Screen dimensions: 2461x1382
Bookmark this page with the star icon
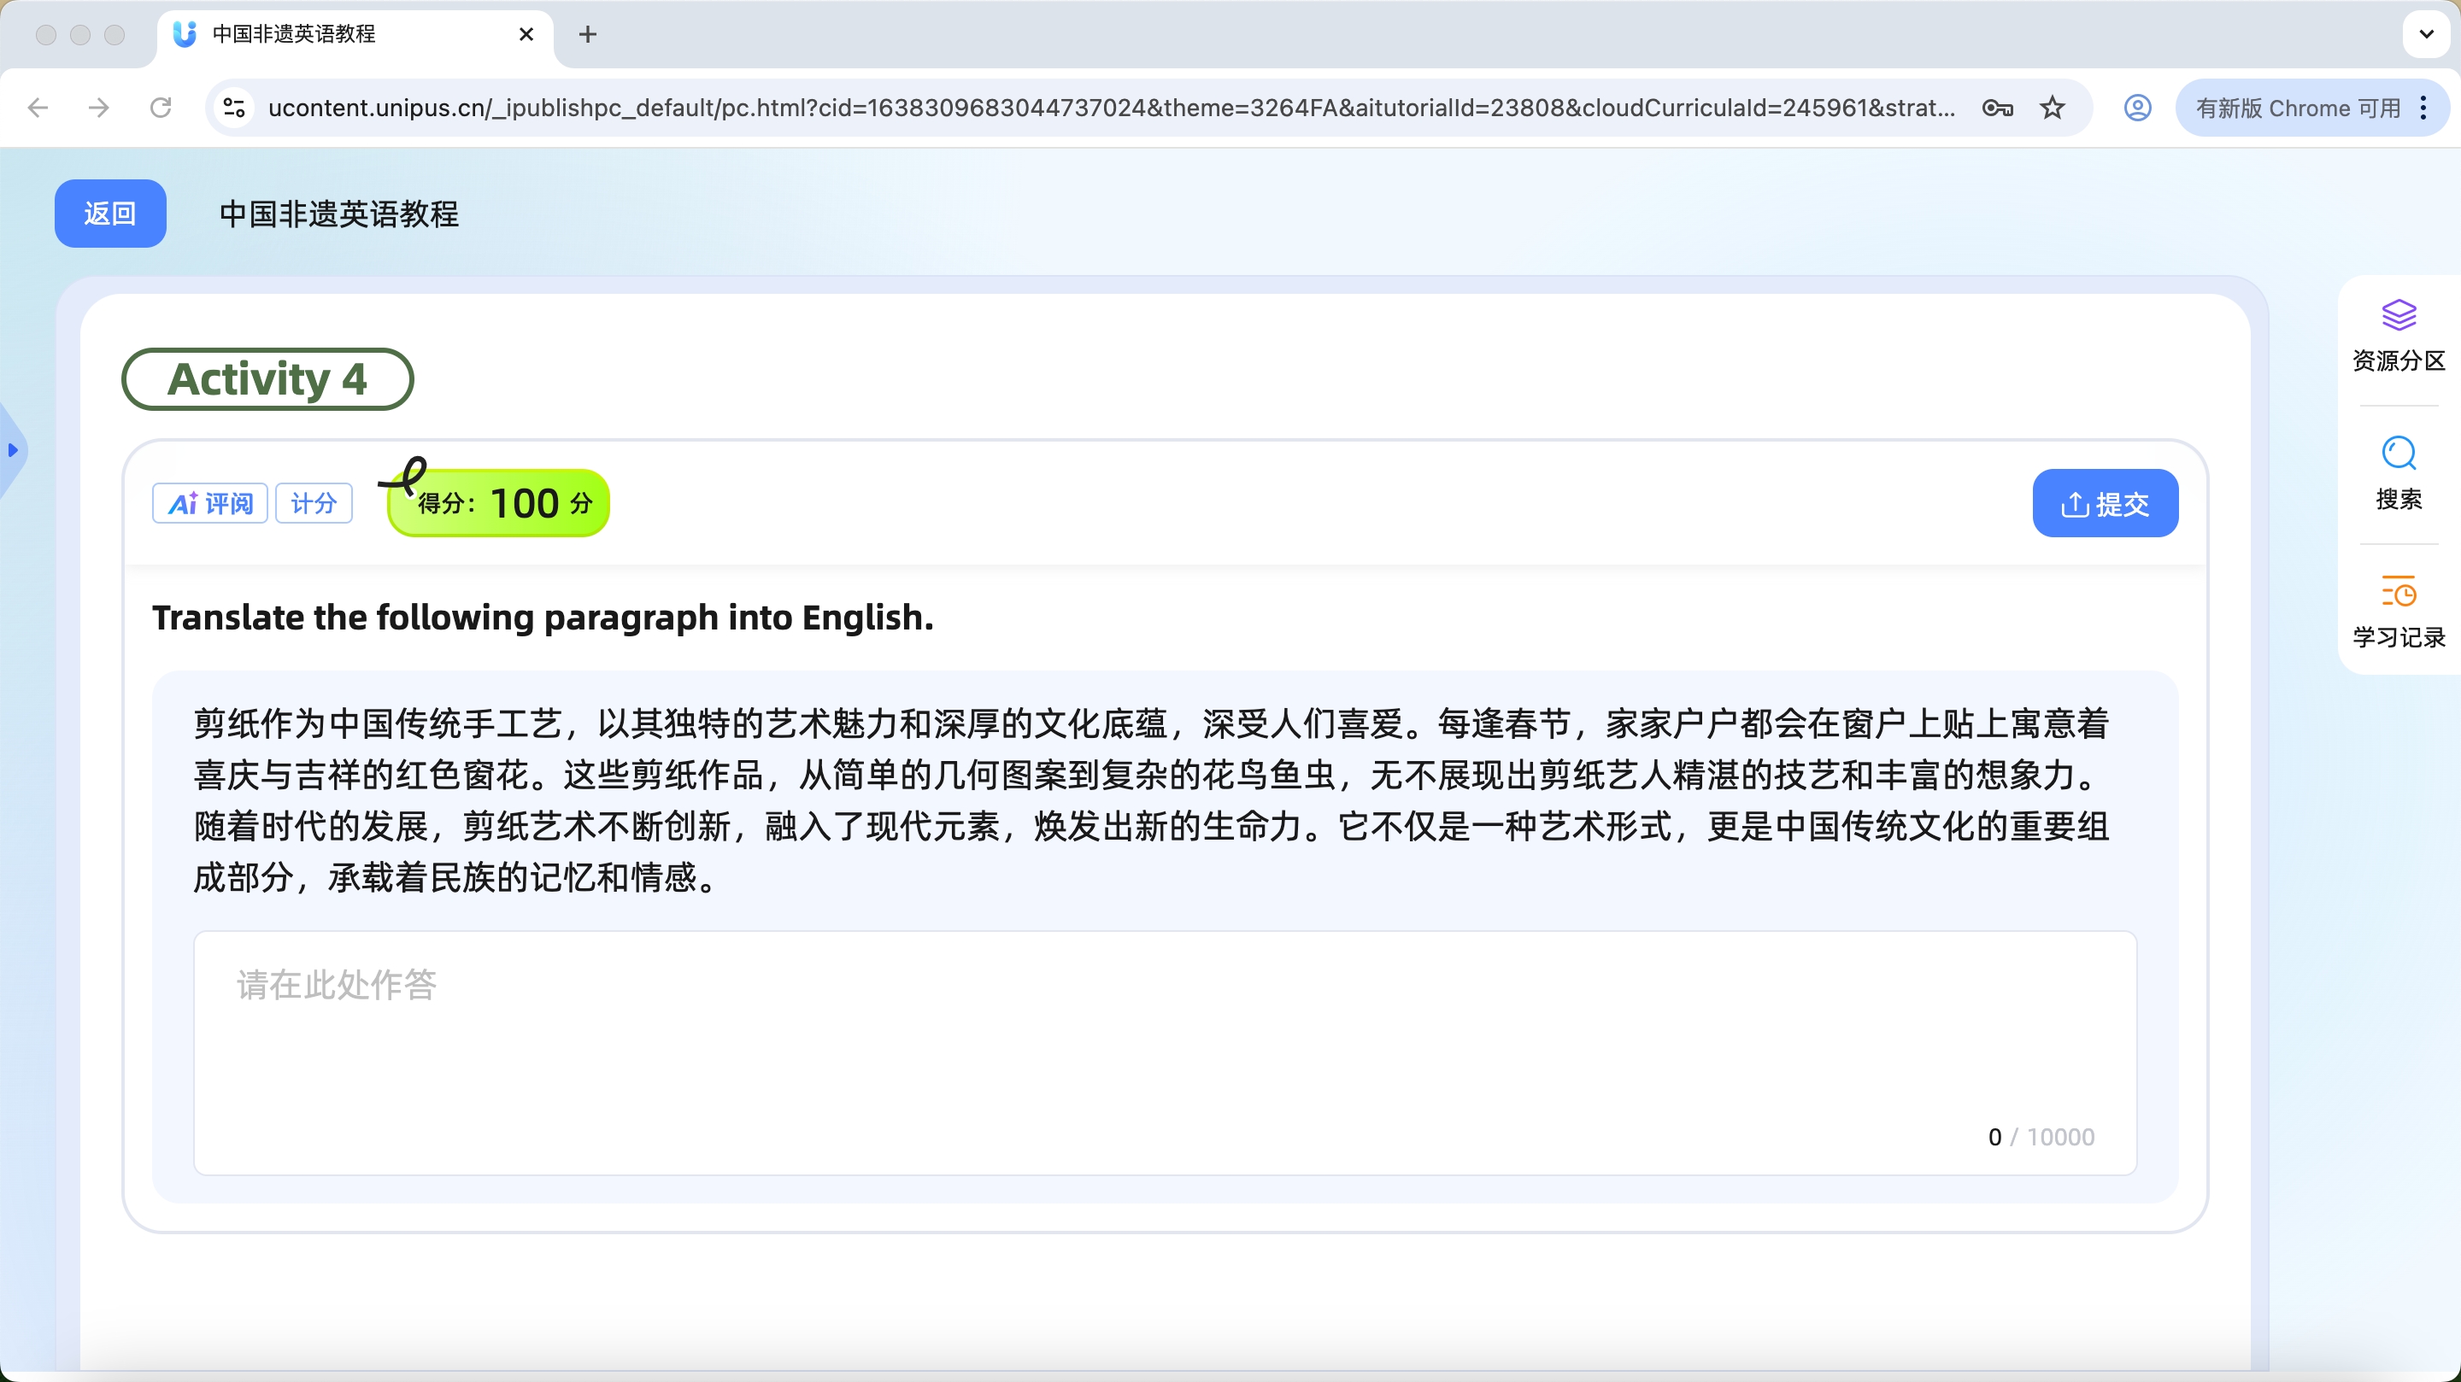coord(2052,108)
